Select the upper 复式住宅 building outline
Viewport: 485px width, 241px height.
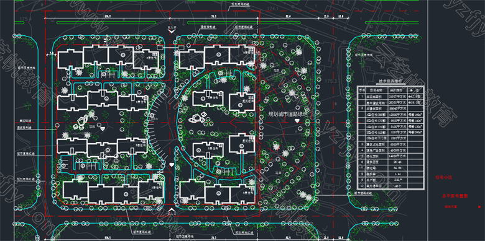242,103
